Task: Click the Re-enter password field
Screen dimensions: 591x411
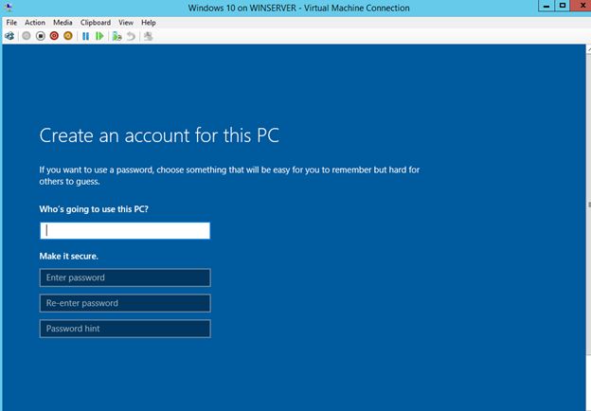Action: point(125,303)
